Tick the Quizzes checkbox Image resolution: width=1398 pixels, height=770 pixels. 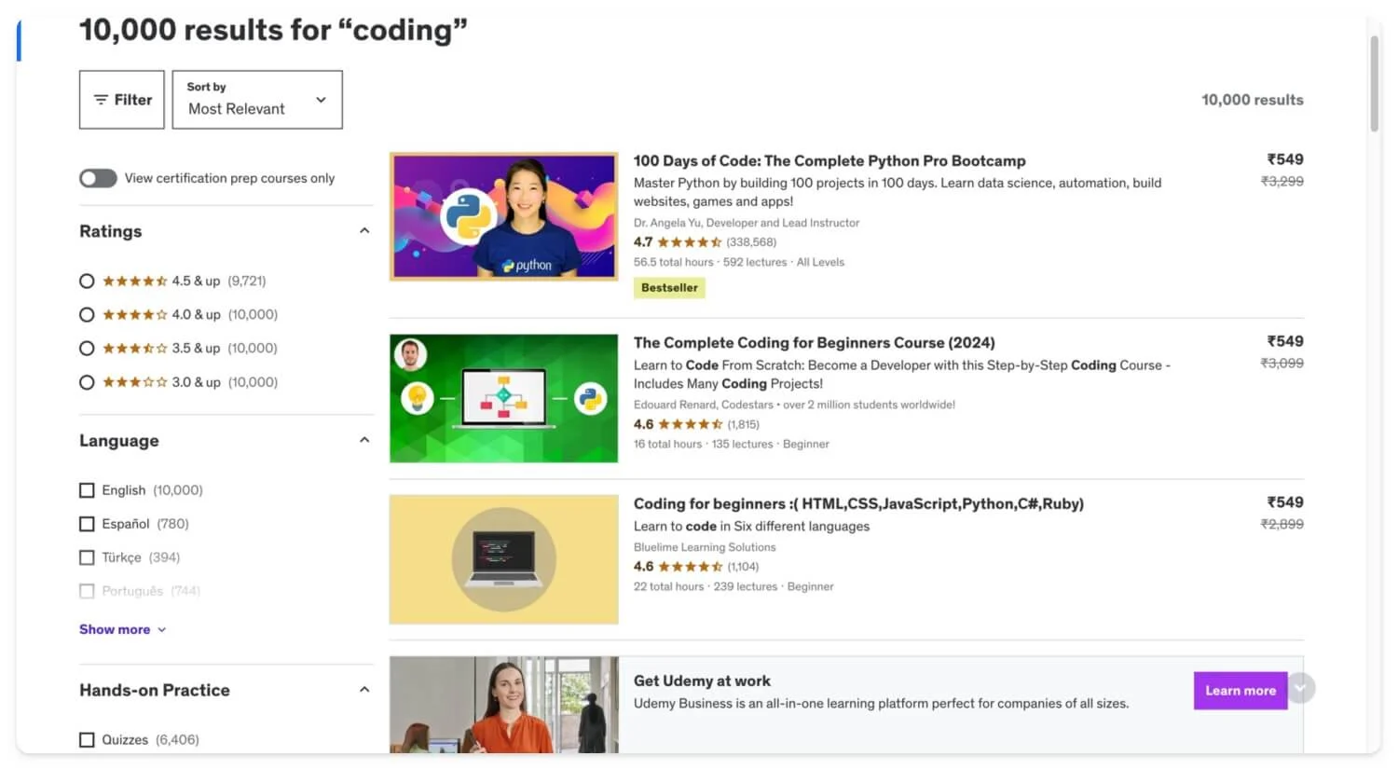[x=87, y=740]
